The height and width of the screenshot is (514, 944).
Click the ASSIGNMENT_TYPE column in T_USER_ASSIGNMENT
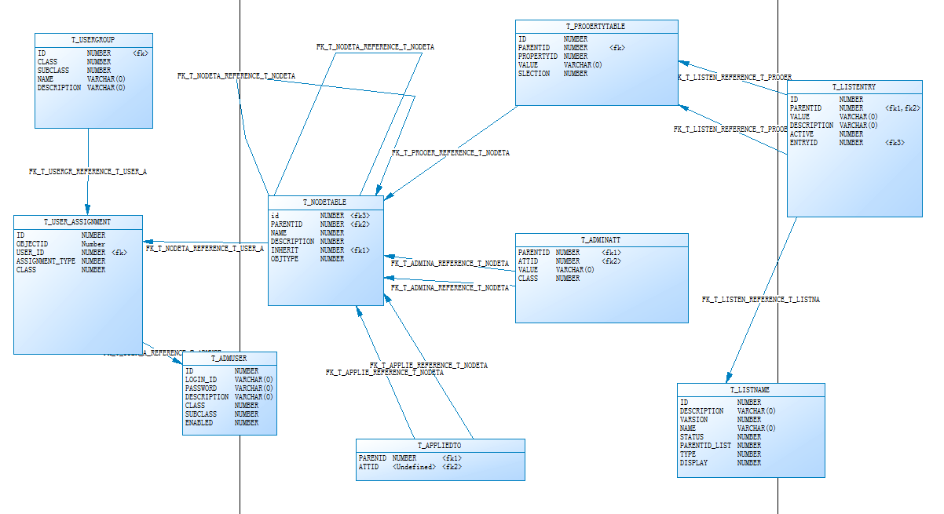pyautogui.click(x=45, y=261)
